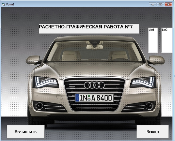
Task: Click the car's right-side LED headlight
Action: click(143, 82)
